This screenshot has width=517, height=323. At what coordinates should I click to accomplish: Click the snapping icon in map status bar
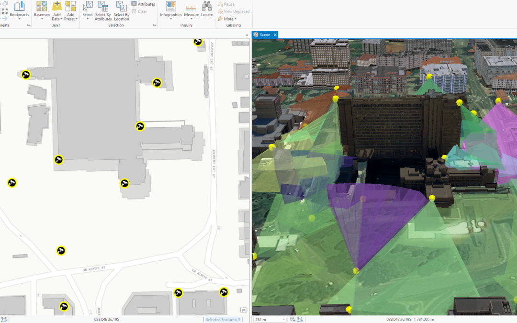tap(4, 320)
